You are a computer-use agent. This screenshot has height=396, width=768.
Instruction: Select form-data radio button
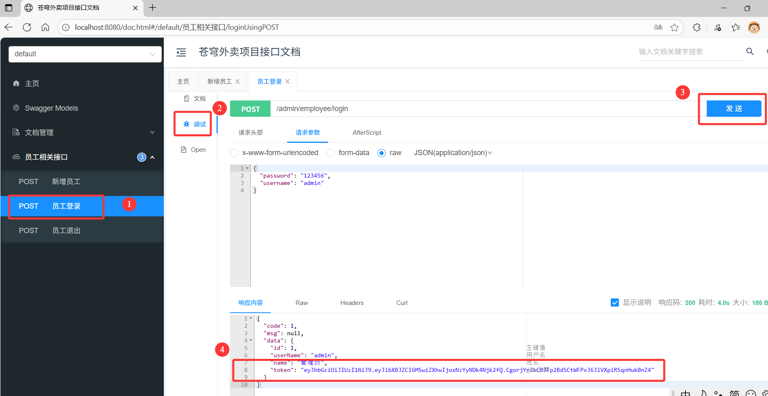tap(330, 153)
